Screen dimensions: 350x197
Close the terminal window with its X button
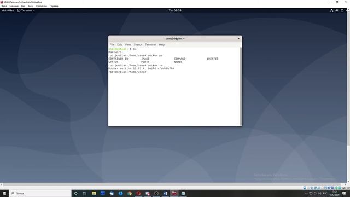238,39
